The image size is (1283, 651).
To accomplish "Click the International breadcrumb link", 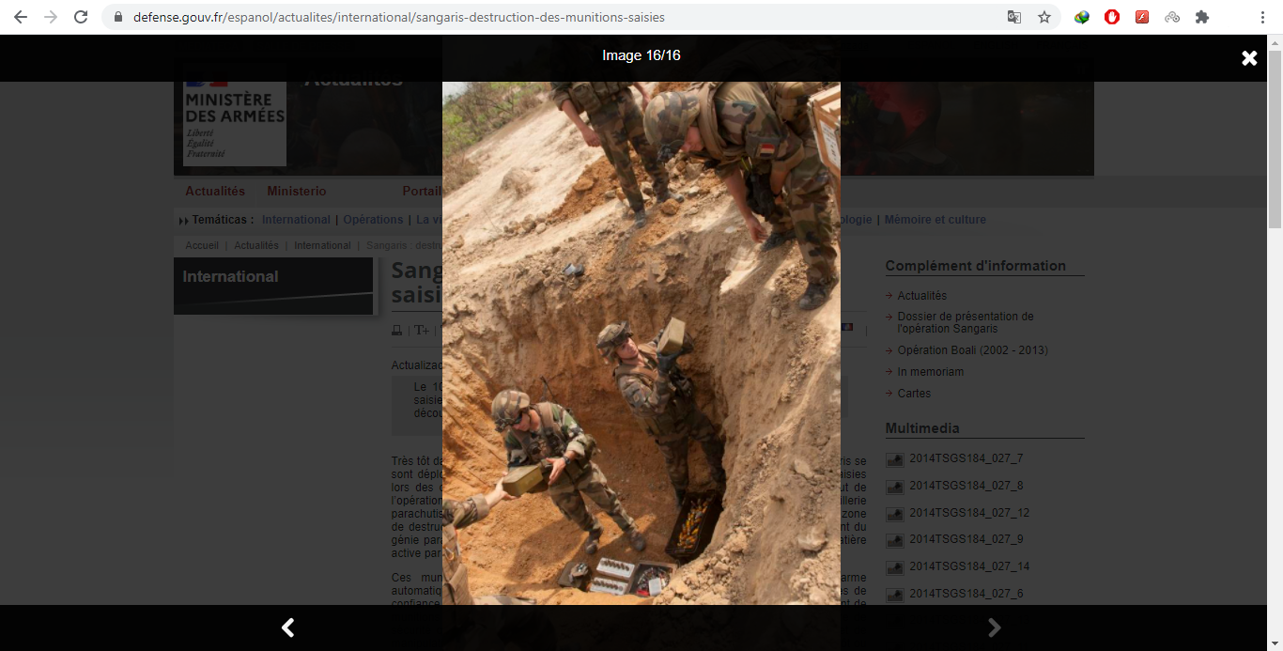I will (322, 245).
